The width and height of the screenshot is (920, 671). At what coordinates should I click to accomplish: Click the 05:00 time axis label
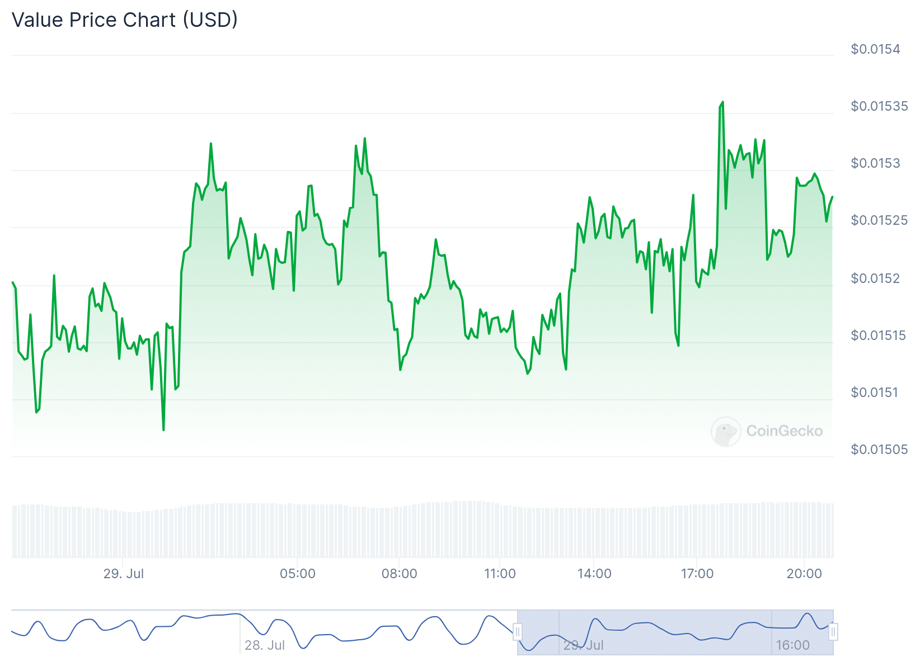pos(298,574)
